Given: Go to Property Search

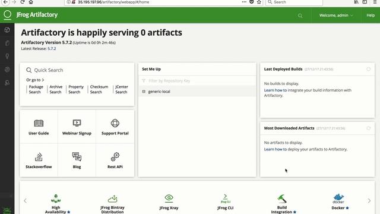Looking at the screenshot, I should 75,89.
